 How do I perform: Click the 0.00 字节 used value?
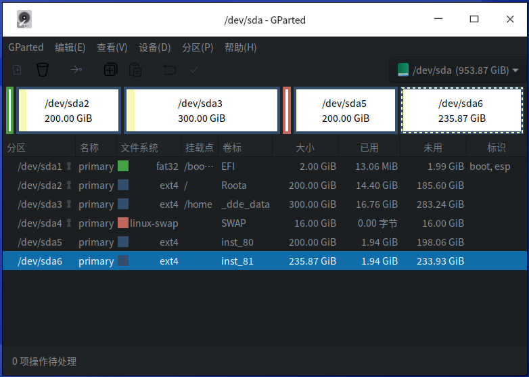tap(378, 223)
